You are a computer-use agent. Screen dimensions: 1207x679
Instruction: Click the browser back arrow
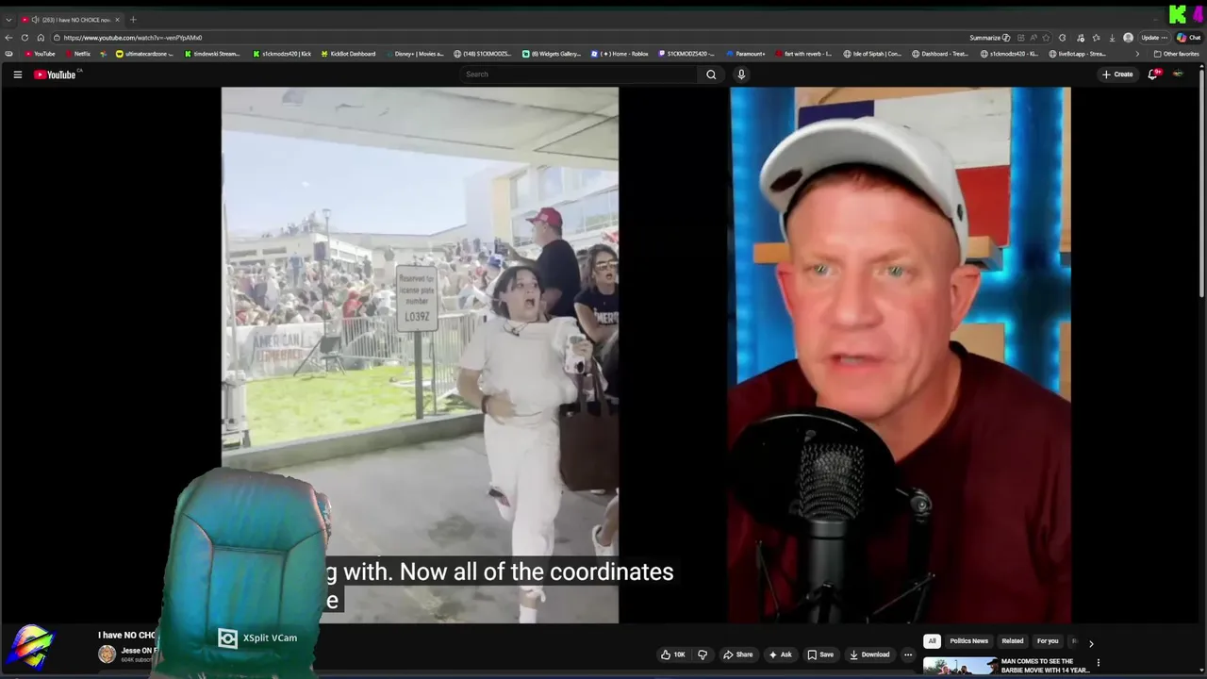[x=8, y=38]
